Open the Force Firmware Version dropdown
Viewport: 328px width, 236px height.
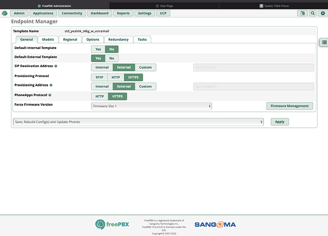[152, 106]
